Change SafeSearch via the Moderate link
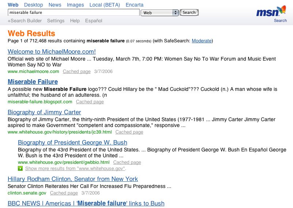 [x=201, y=41]
